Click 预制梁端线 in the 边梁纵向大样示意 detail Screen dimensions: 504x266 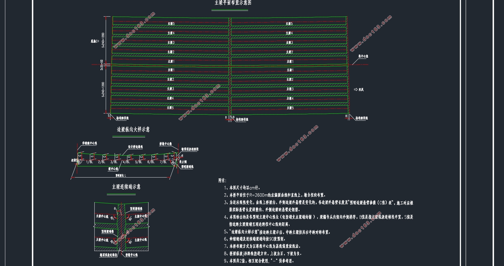point(187,167)
